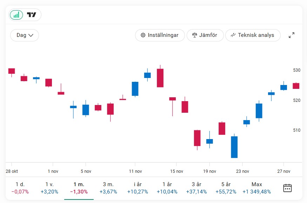307x203 pixels.
Task: Open Teknisk analys tools
Action: coord(253,35)
